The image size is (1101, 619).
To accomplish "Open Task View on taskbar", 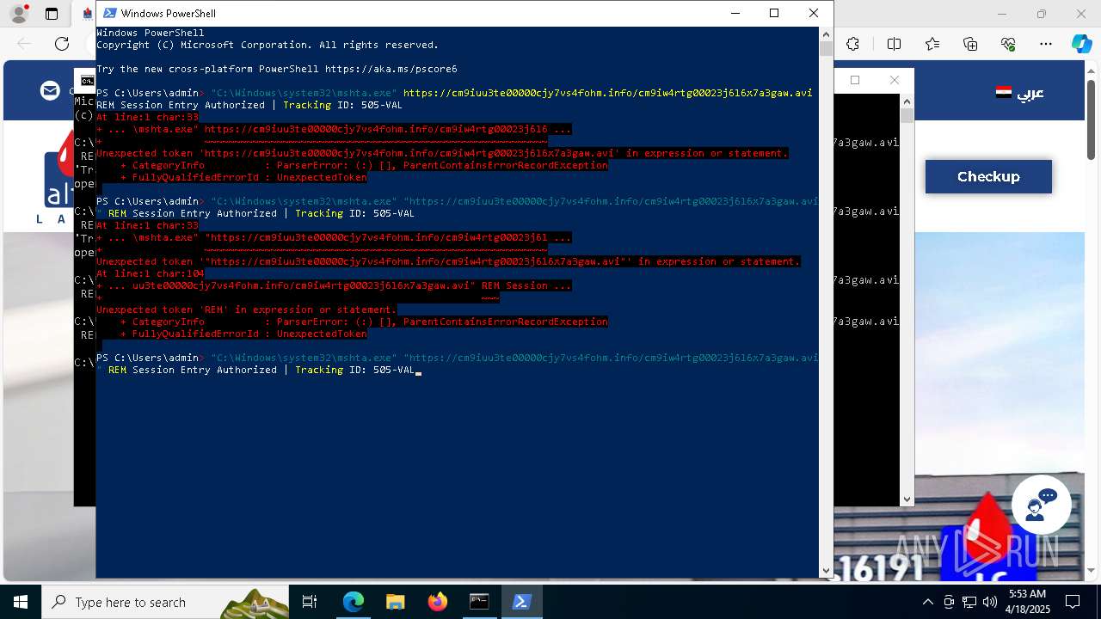I will [x=310, y=602].
